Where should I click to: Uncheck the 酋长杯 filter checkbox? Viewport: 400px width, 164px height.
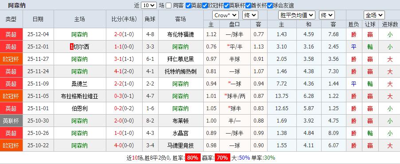point(248,6)
